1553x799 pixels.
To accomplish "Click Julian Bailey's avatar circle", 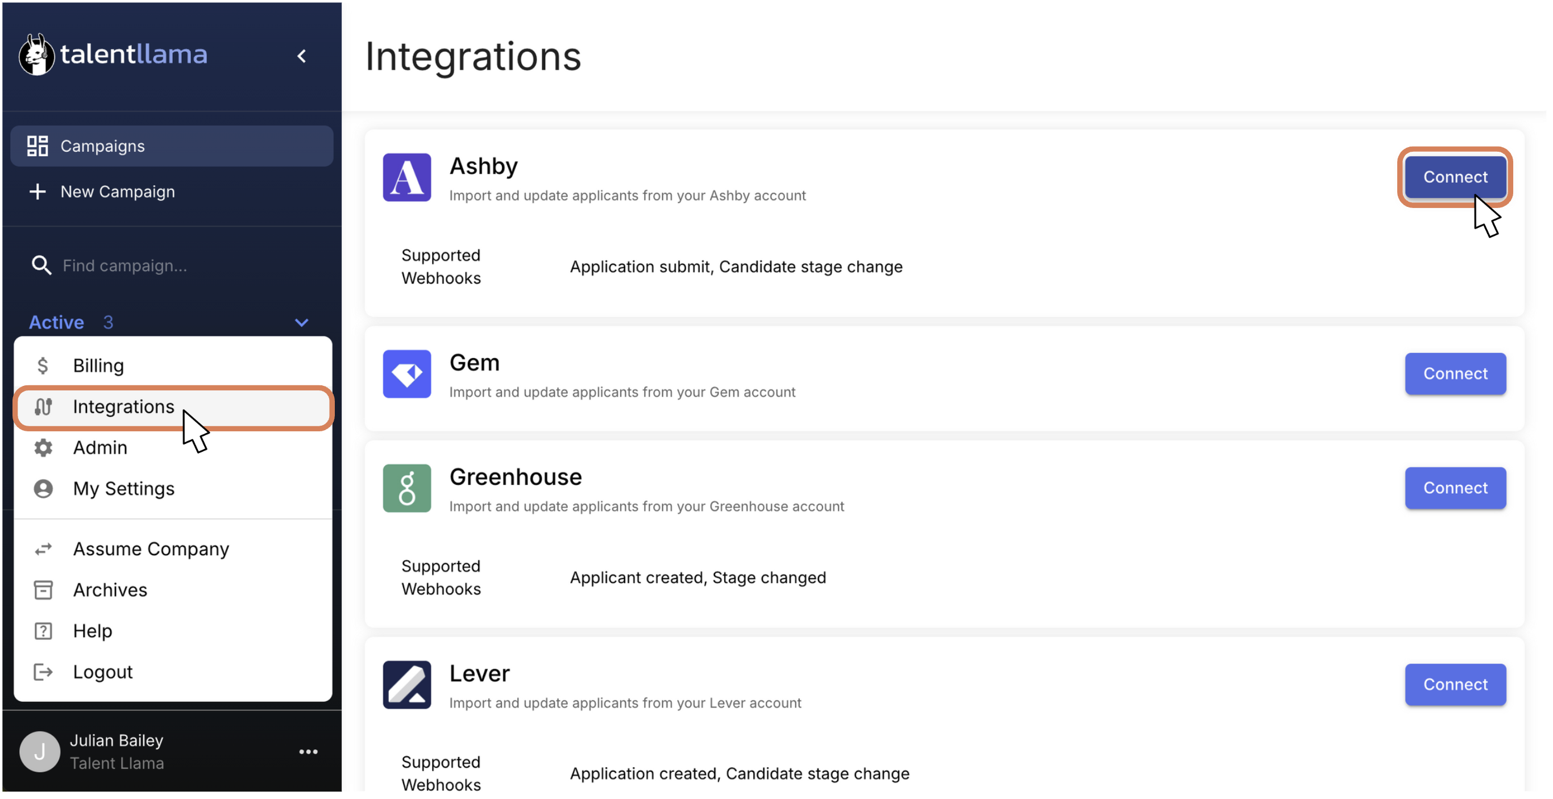I will [40, 752].
